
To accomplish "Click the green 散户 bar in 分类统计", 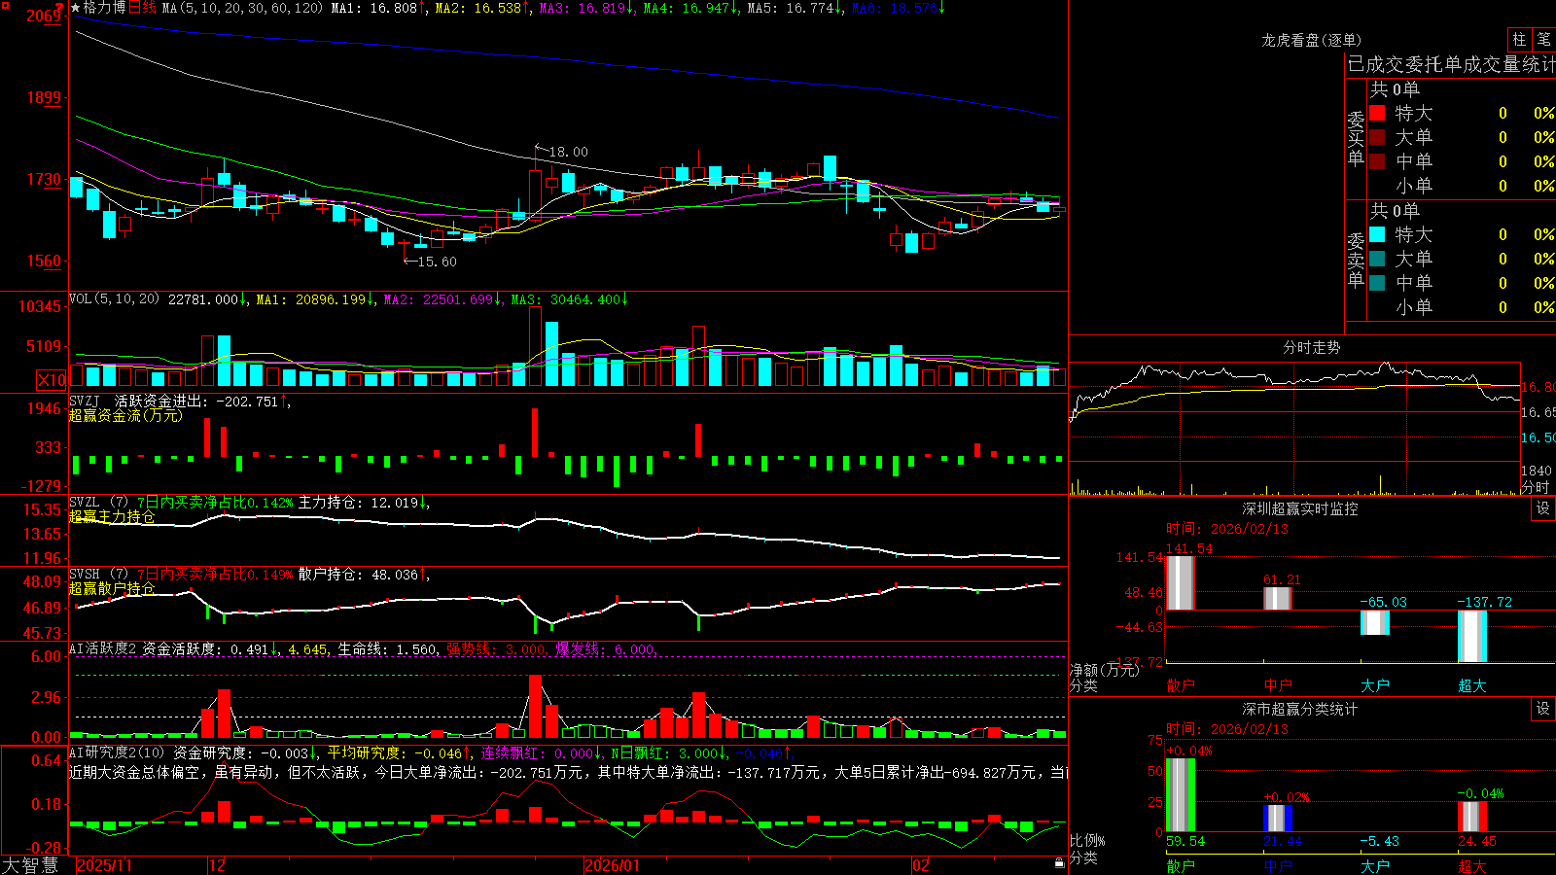I will click(1180, 795).
